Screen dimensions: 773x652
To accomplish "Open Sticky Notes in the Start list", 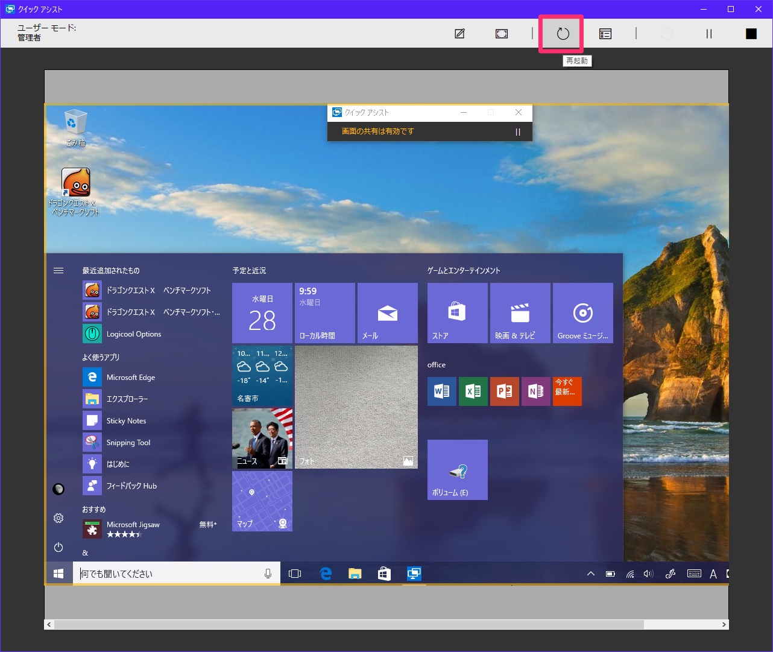I will [152, 420].
